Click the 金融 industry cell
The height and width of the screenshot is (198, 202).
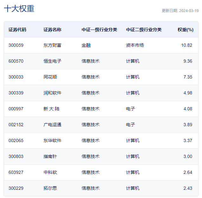86,45
